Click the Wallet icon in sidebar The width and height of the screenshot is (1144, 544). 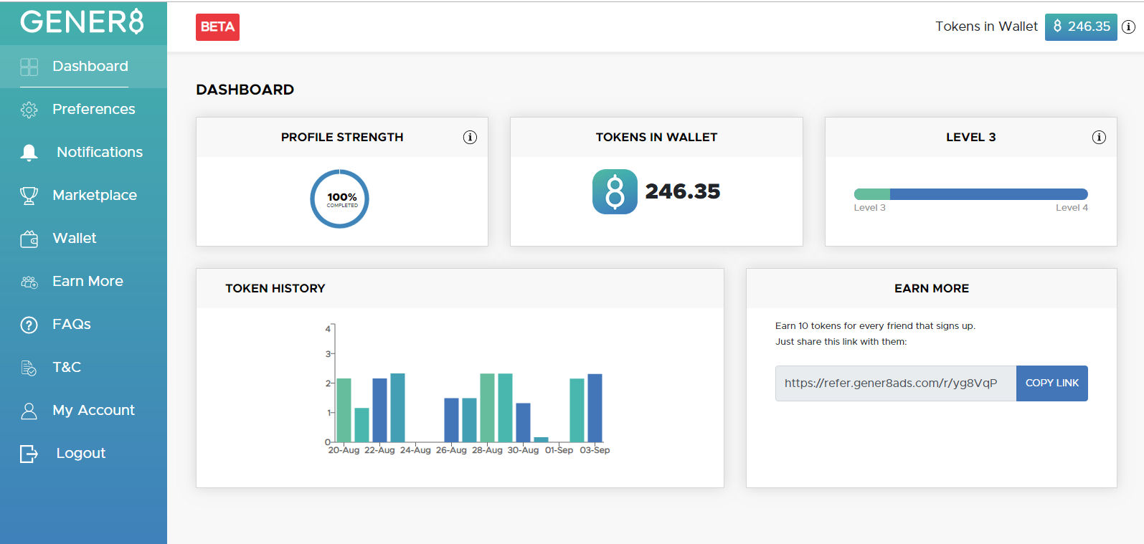[29, 239]
